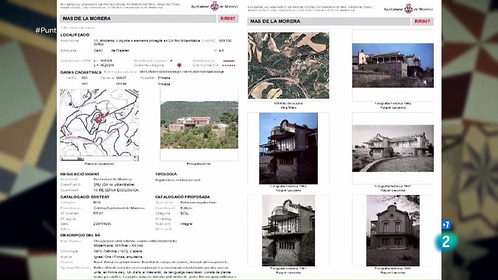Viewport: 498px width, 280px height.
Task: Select the RR007 code badge on left page
Action: (227, 19)
